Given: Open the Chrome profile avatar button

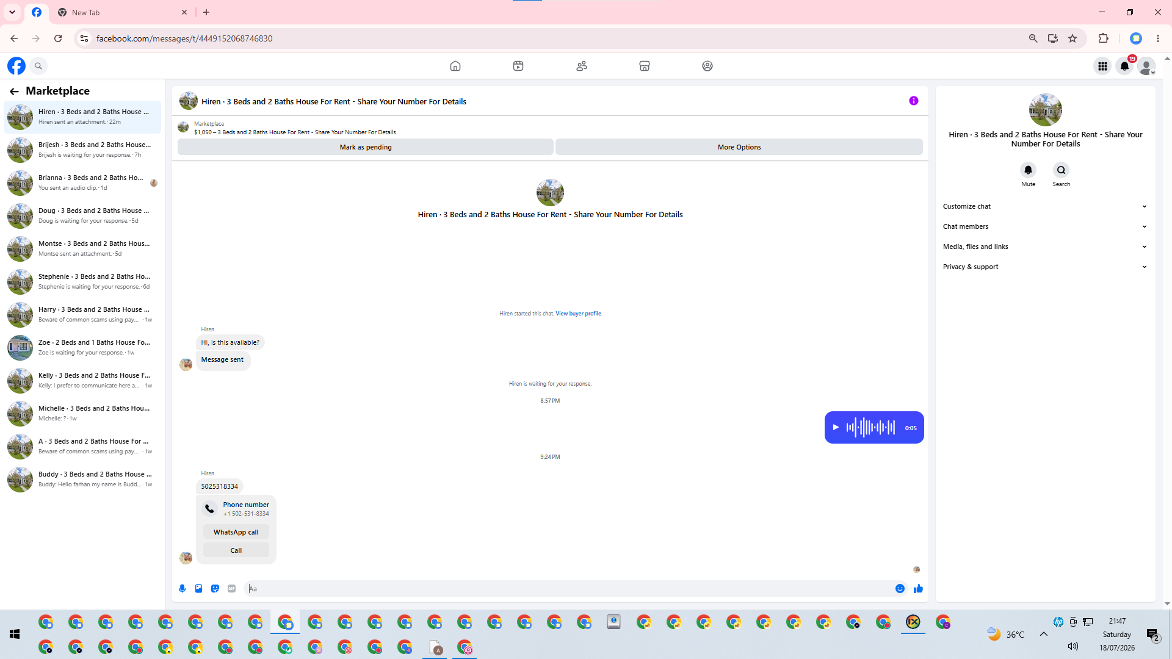Looking at the screenshot, I should click(x=1136, y=38).
